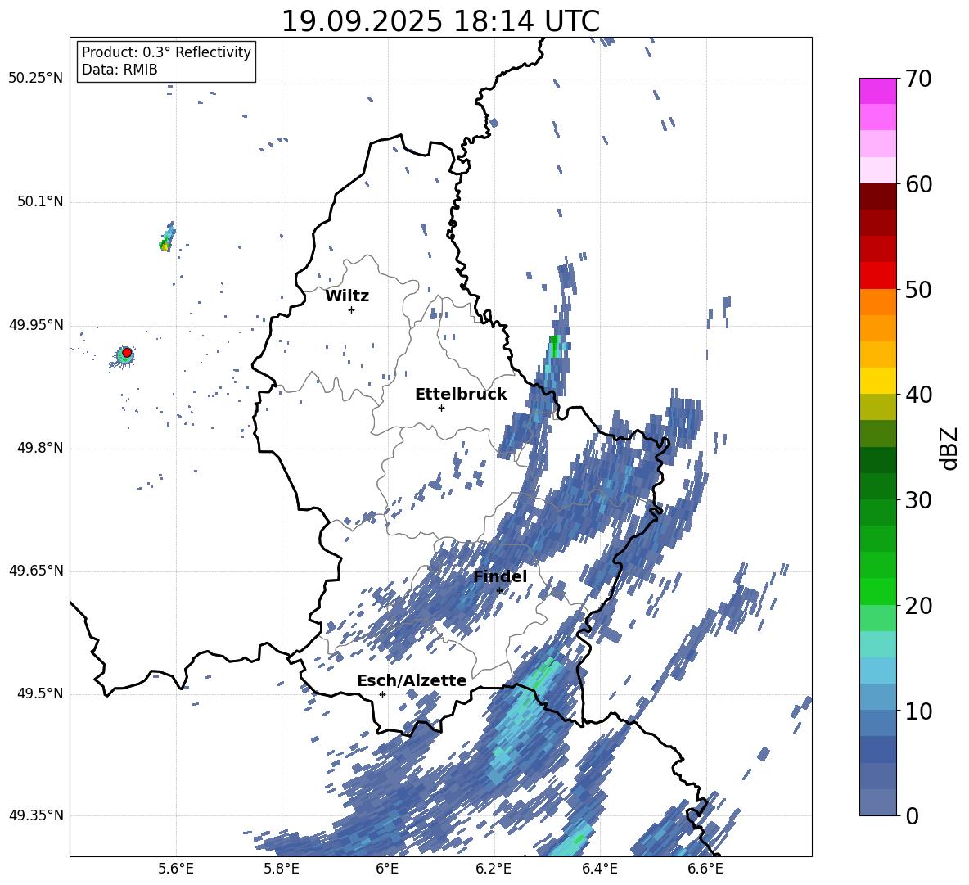This screenshot has width=969, height=885.
Task: Click the 20 colorbar tick label
Action: click(x=918, y=605)
